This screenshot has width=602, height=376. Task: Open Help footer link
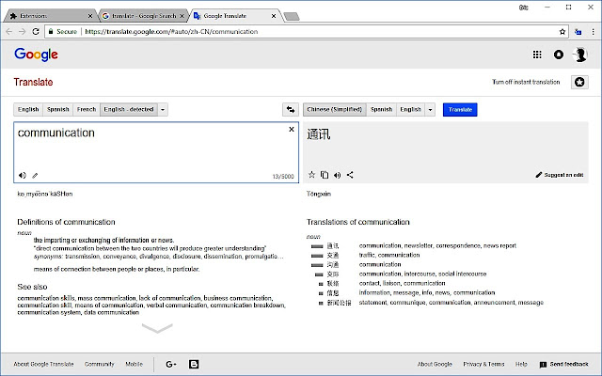521,364
